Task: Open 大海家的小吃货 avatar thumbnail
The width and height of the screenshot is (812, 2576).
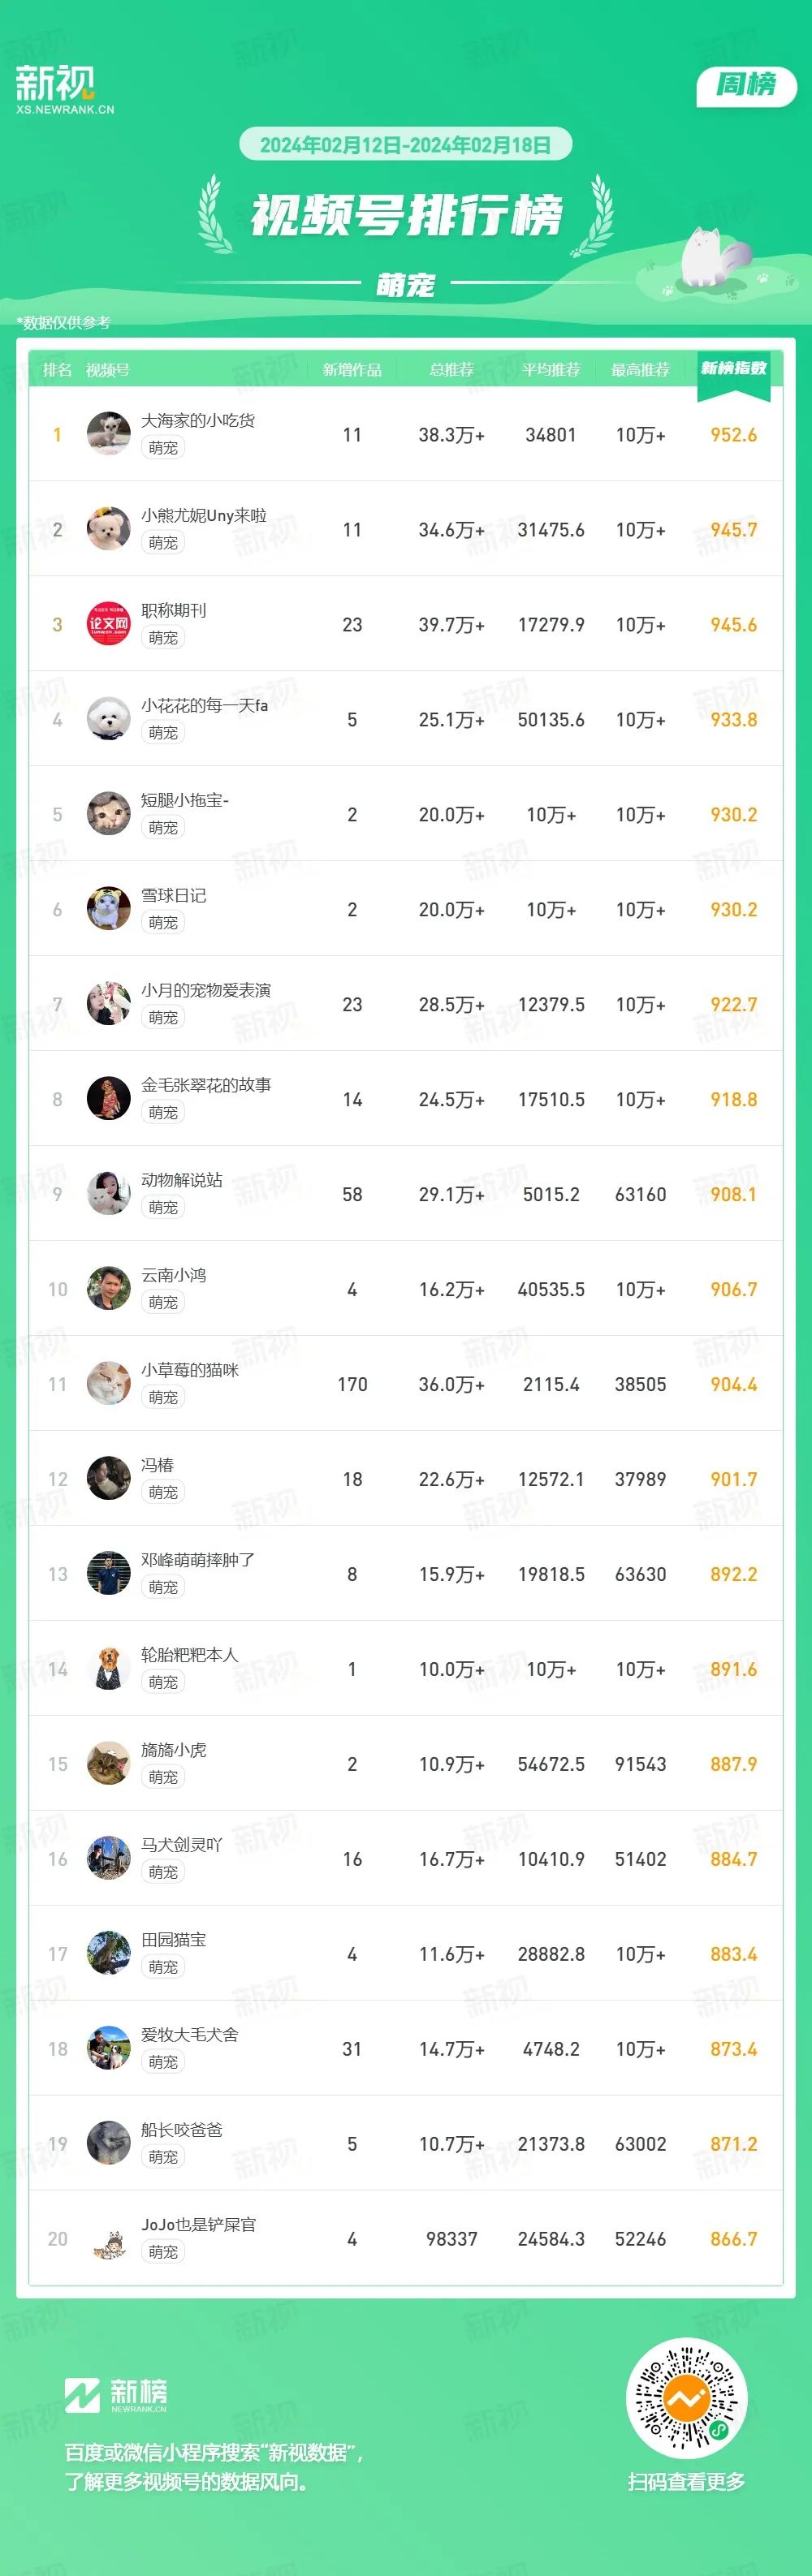Action: pyautogui.click(x=108, y=434)
